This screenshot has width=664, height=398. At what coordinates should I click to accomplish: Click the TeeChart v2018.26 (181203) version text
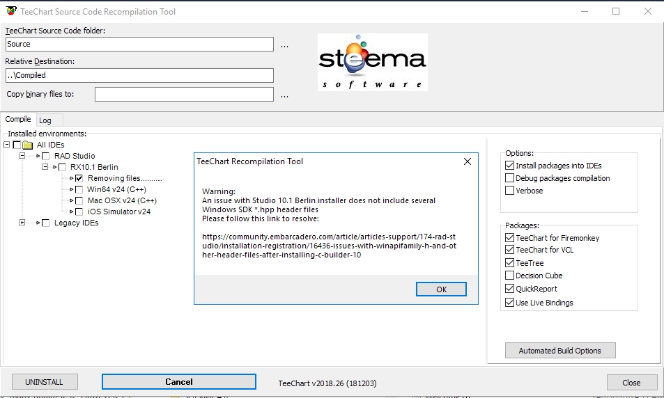327,383
